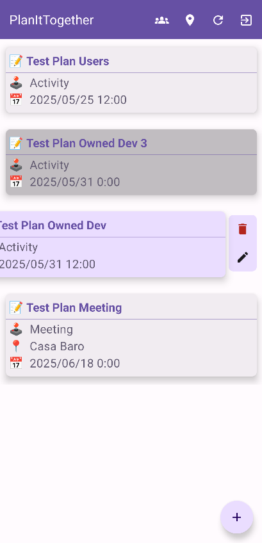Screen dimensions: 262x543
Task: Select the swiped Test Plan Owned Dev card
Action: click(x=111, y=244)
